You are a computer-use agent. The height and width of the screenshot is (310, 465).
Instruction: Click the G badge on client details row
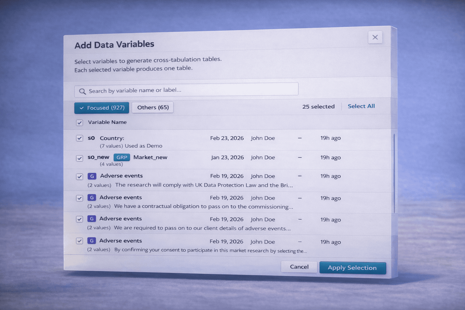point(92,219)
